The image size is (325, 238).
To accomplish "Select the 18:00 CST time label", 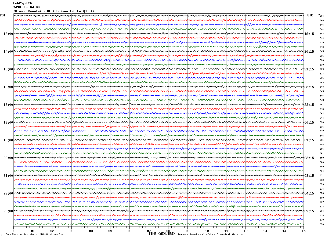I will [8, 122].
